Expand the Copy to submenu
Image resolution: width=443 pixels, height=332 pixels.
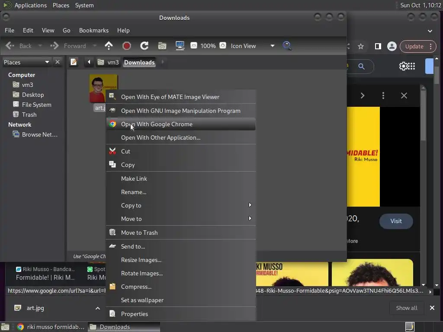pyautogui.click(x=181, y=205)
